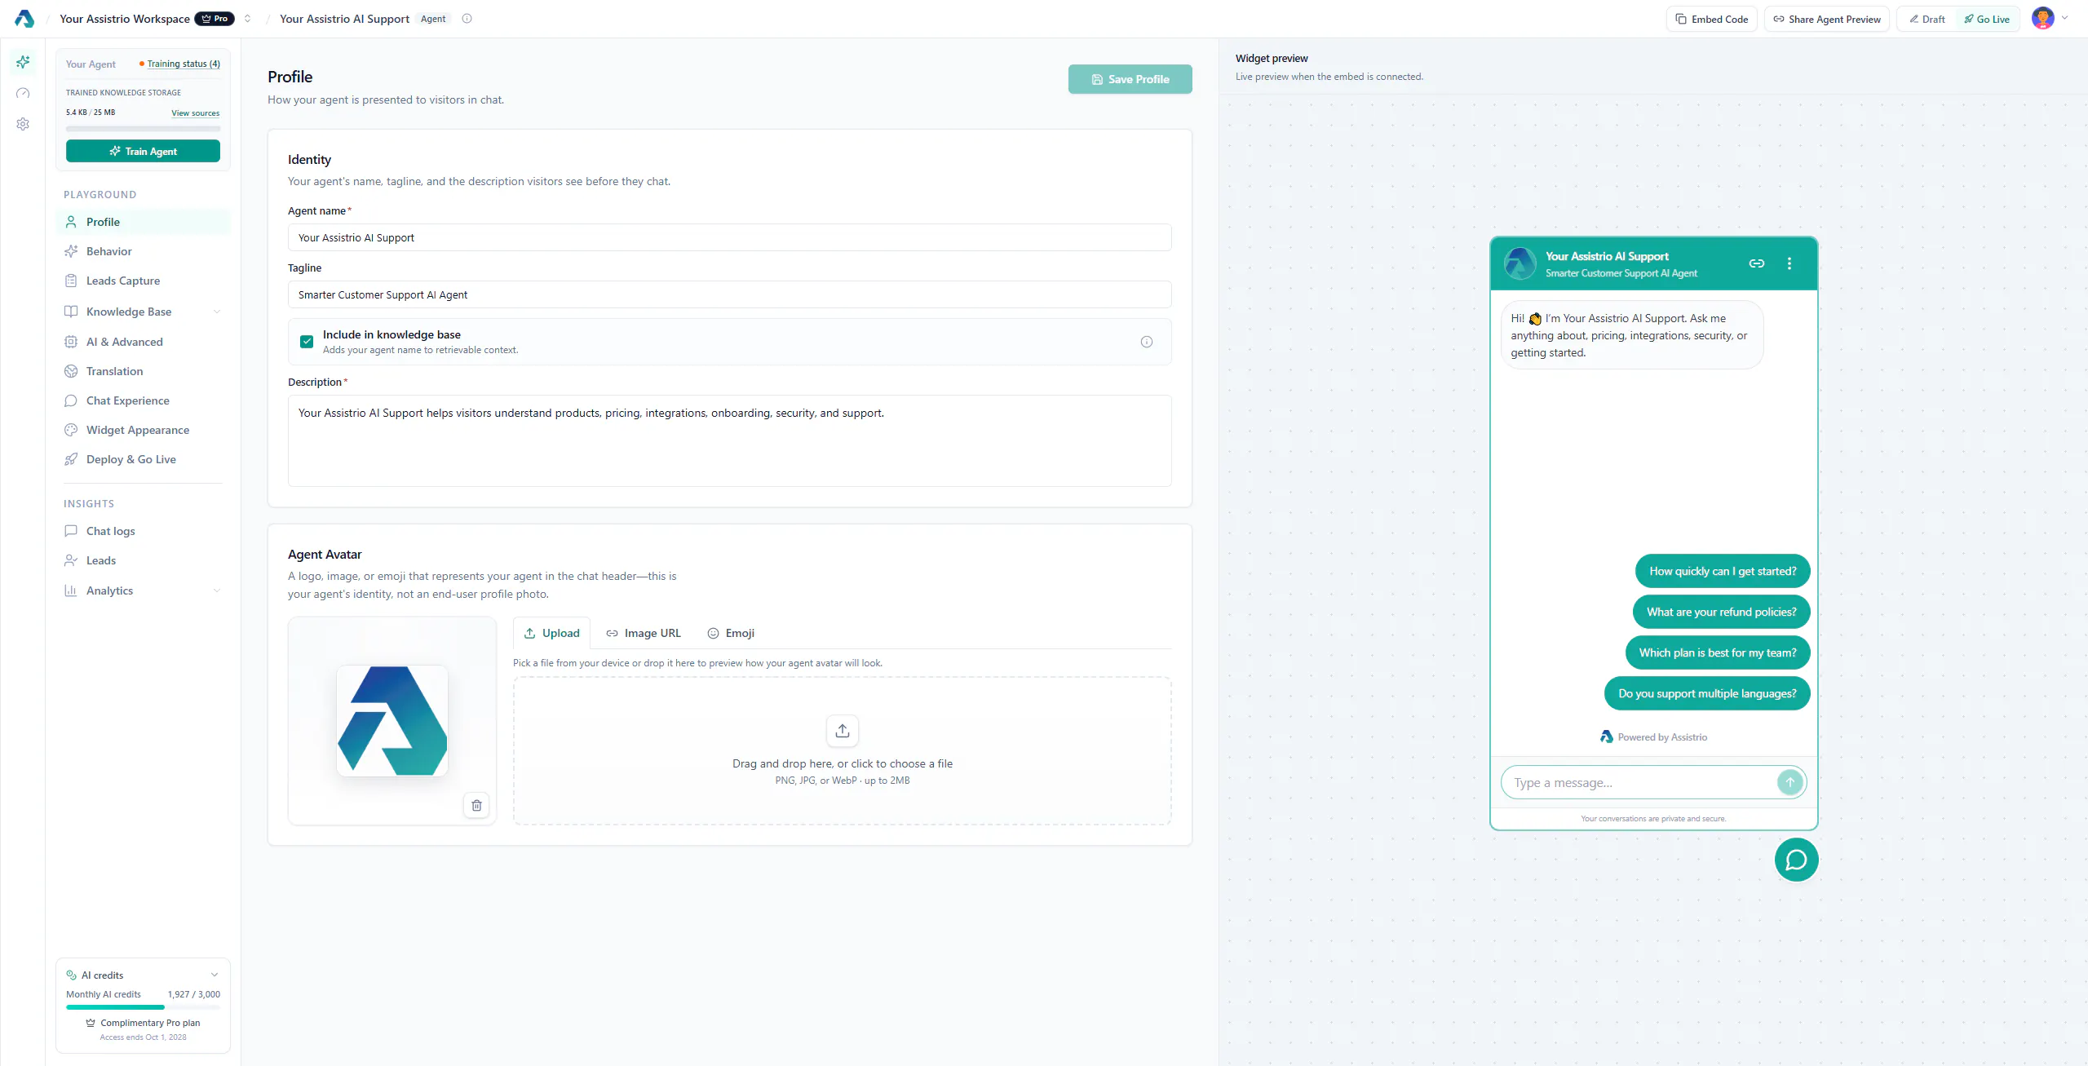2088x1066 pixels.
Task: Click the upload arrow icon in drop zone
Action: [x=843, y=731]
